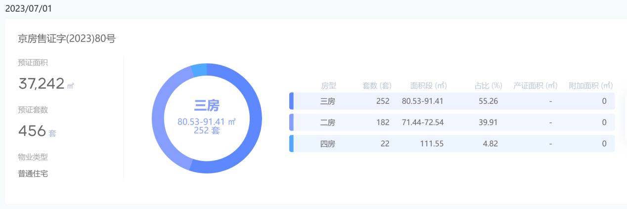This screenshot has height=209, width=627.
Task: Click the 产证面积 (㎡) column header
Action: (x=536, y=85)
